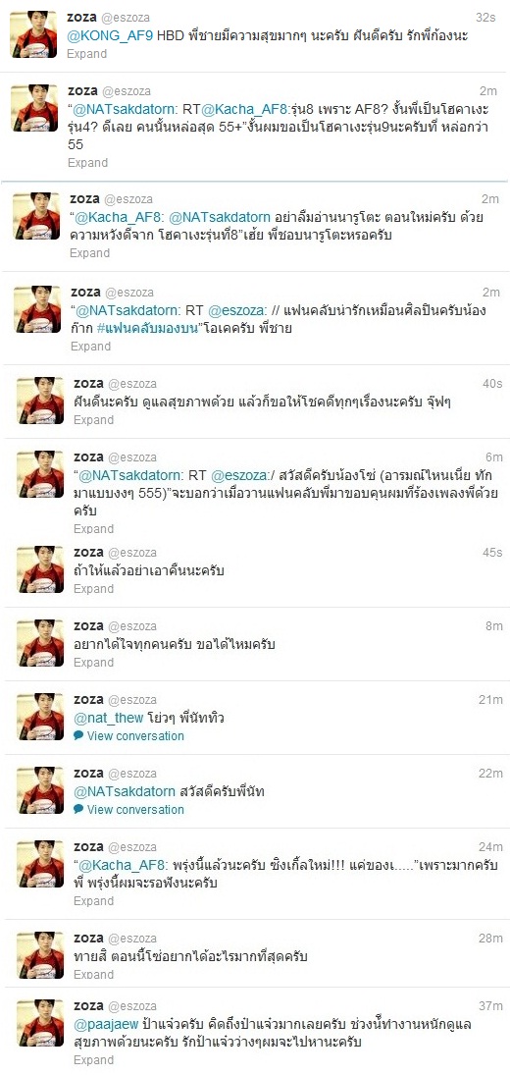Expand the @paajaew tweet at the bottom
This screenshot has width=510, height=1075.
[94, 1060]
